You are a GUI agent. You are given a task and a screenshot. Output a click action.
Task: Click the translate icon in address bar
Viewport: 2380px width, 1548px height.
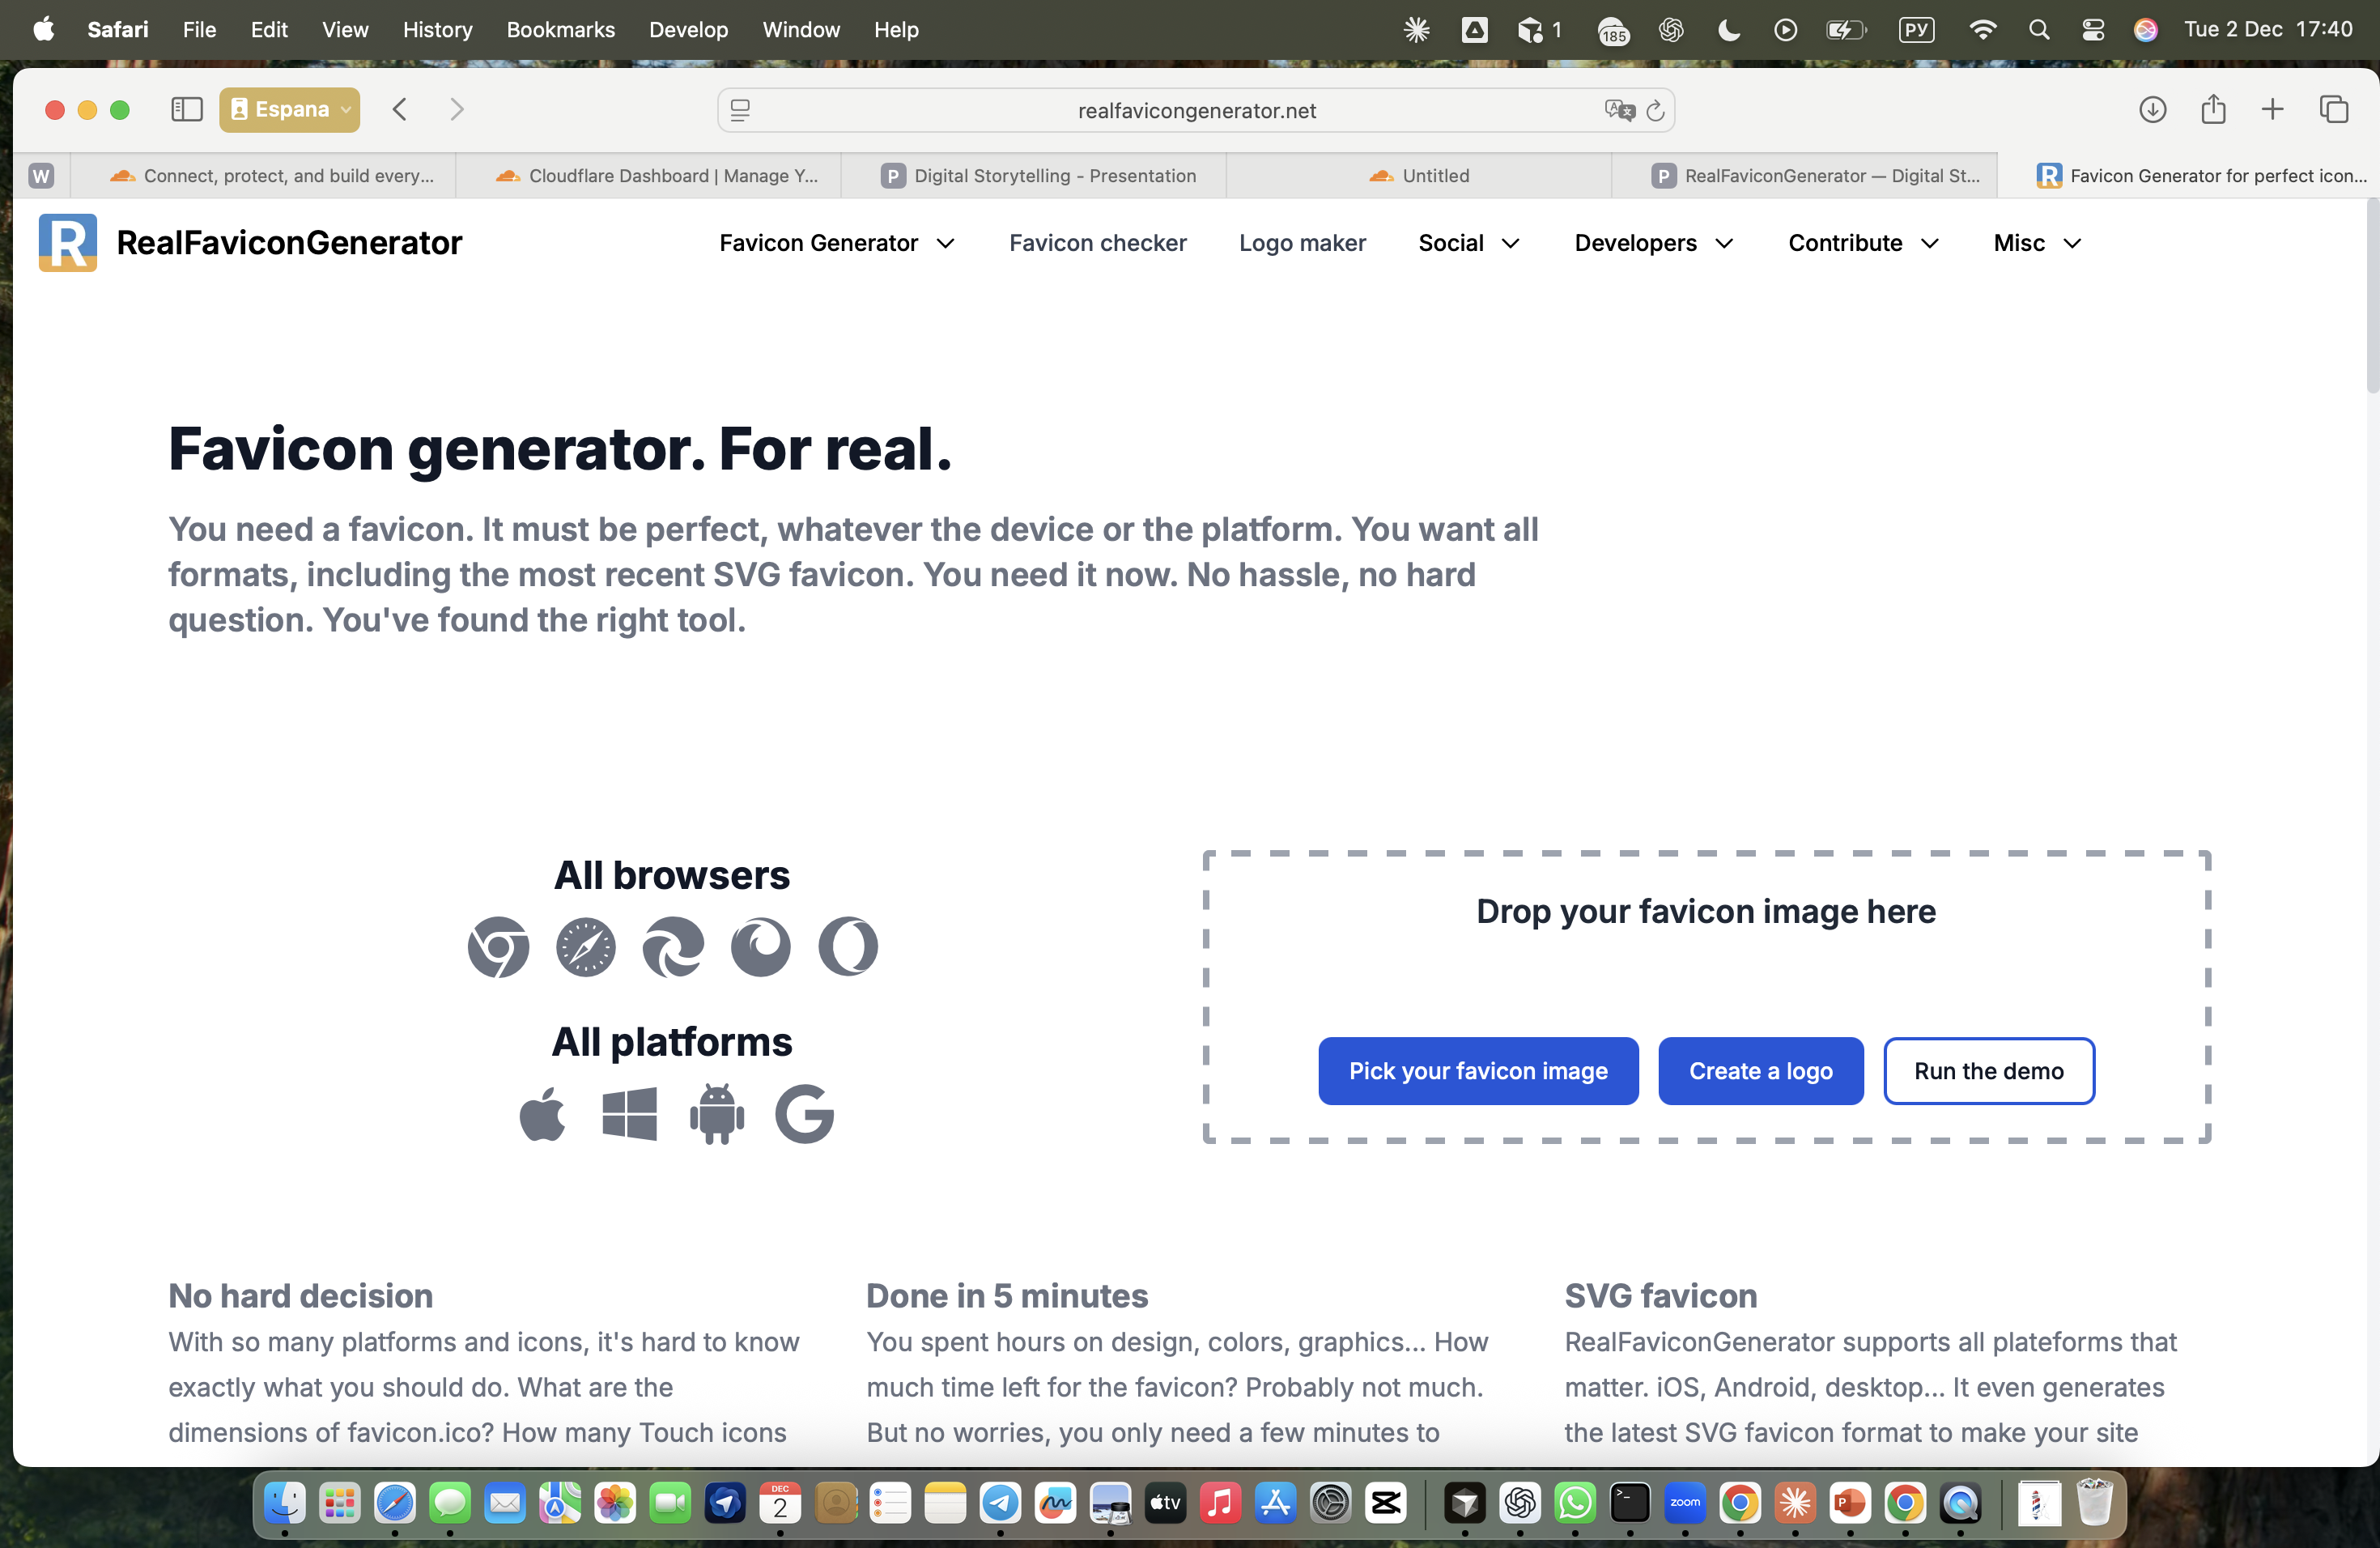[1619, 110]
